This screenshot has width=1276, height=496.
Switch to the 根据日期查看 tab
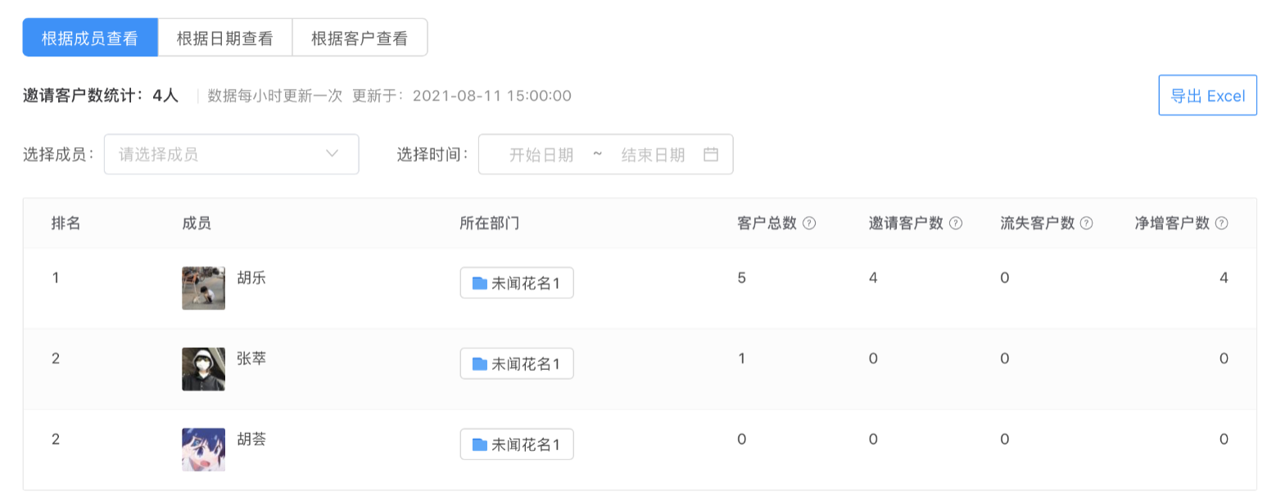[224, 38]
